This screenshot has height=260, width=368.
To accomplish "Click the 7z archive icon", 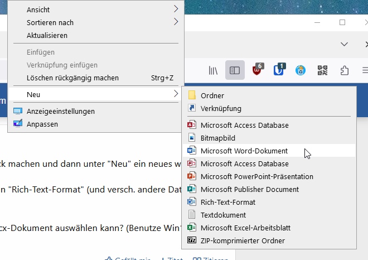I will click(x=192, y=240).
